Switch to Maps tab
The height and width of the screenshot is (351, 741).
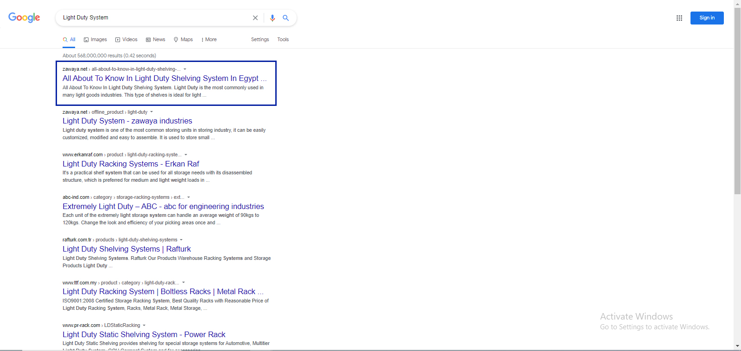coord(183,40)
